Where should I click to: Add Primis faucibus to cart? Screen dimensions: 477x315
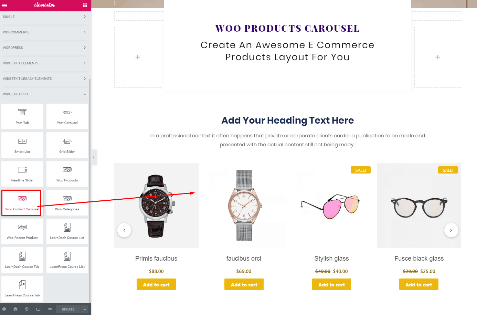156,284
